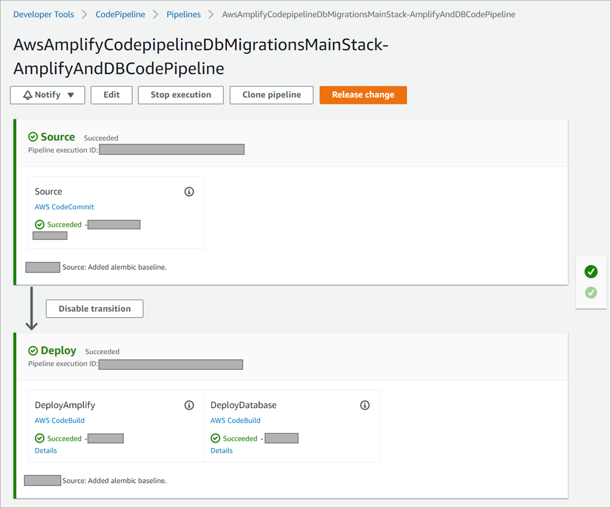The image size is (611, 508).
Task: Click the bell icon on Notify
Action: pos(28,95)
